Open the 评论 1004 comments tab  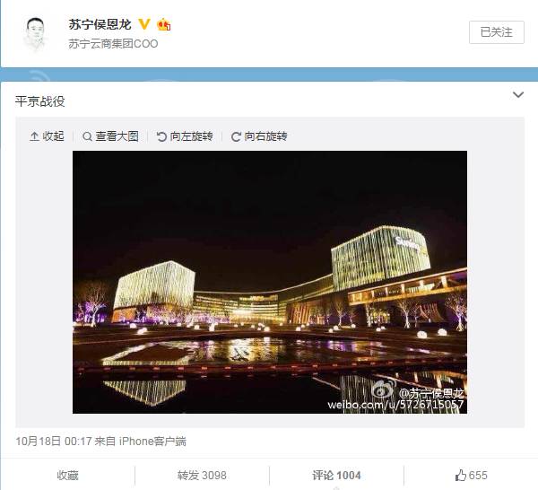(336, 476)
